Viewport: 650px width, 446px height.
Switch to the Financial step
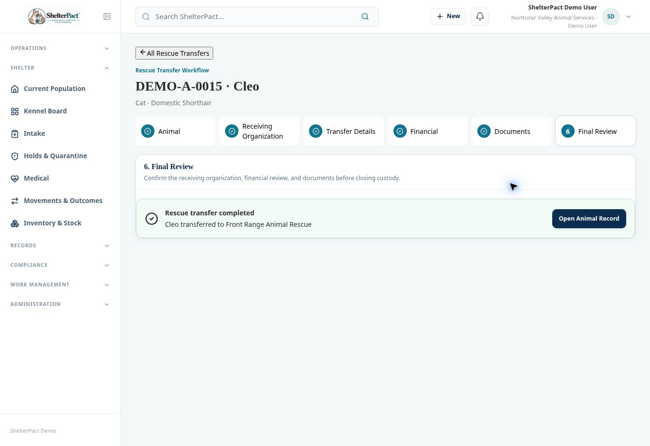pos(428,131)
